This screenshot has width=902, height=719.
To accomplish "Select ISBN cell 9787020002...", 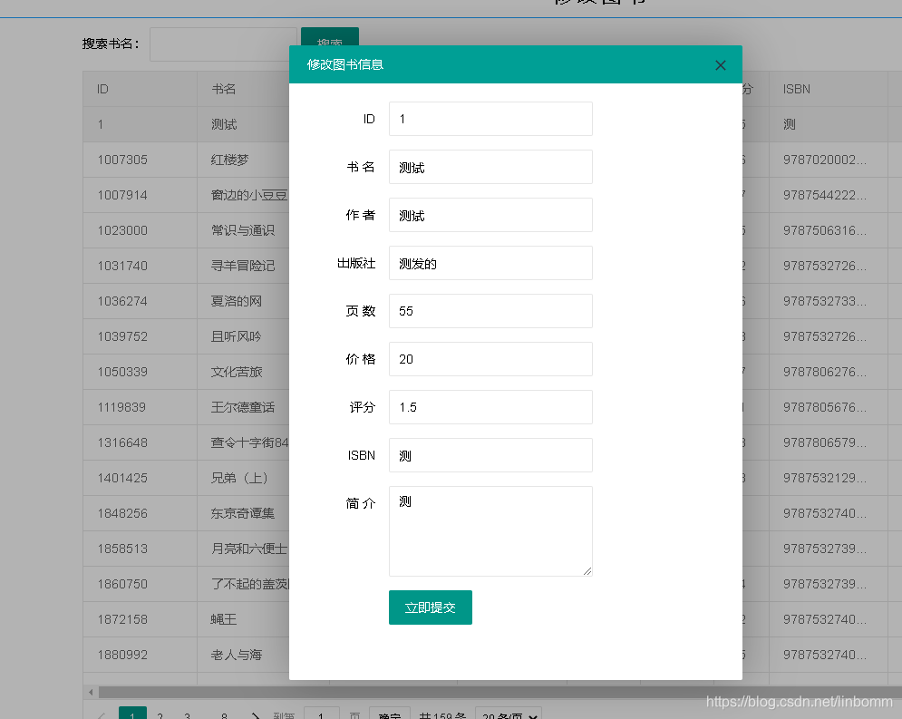I will (829, 160).
